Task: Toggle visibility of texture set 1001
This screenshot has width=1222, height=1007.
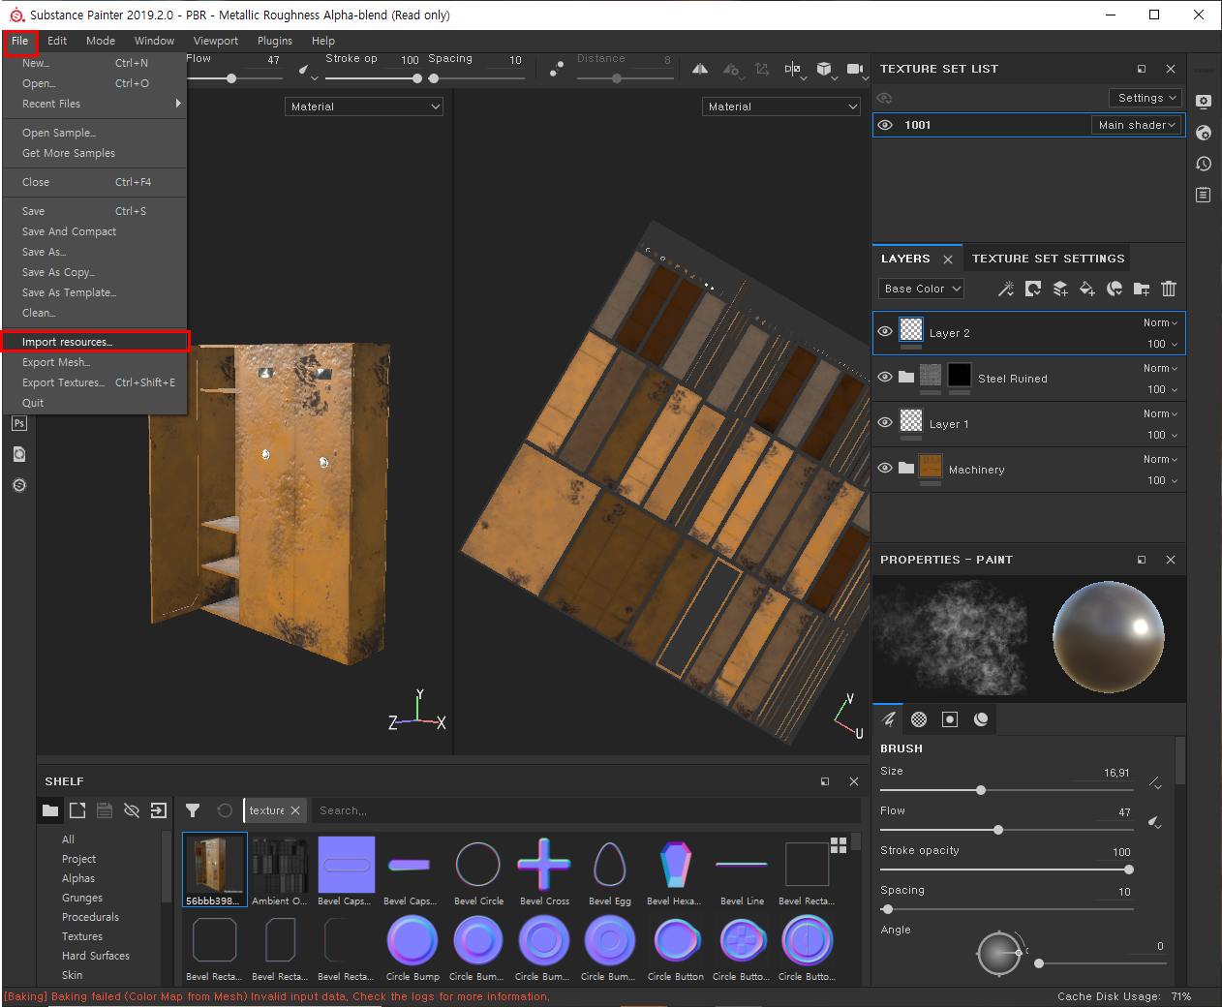Action: point(885,125)
